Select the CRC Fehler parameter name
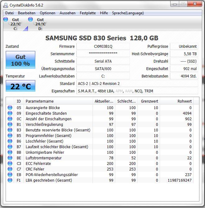205x208 pixels. (35, 169)
